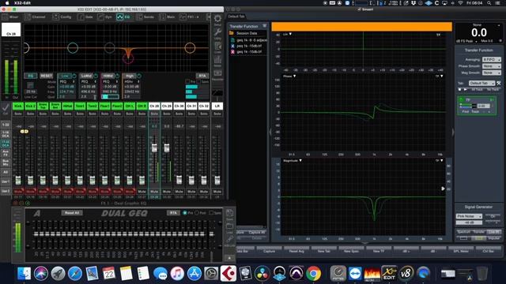Open the Default Tab dropdown in Smaart

point(481,83)
